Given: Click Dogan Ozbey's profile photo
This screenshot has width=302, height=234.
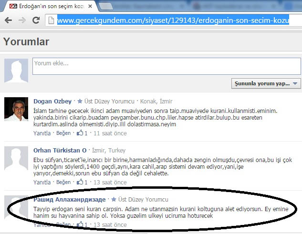Looking at the screenshot, I should click(x=16, y=110).
